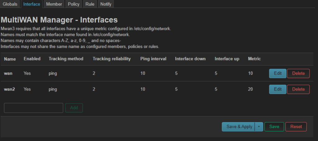Click the wan name in the table
This screenshot has width=318, height=141.
tap(8, 73)
